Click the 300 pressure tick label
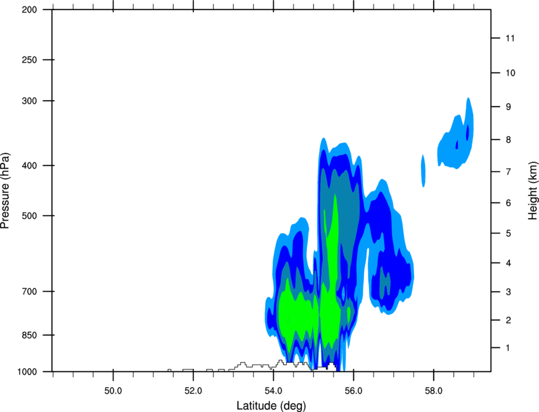Viewport: 539px width, 412px height. pos(29,101)
